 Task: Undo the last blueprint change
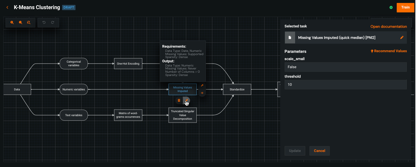click(44, 23)
